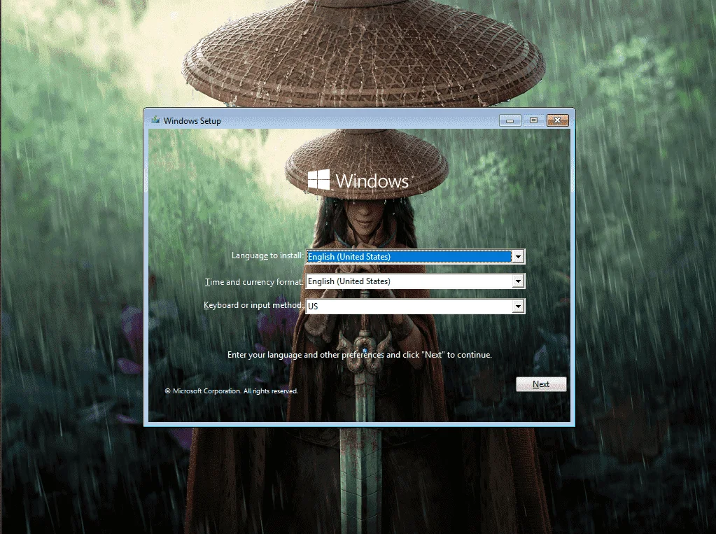Click the 'Enter your language and other preferences' instruction
This screenshot has width=716, height=534.
point(360,355)
